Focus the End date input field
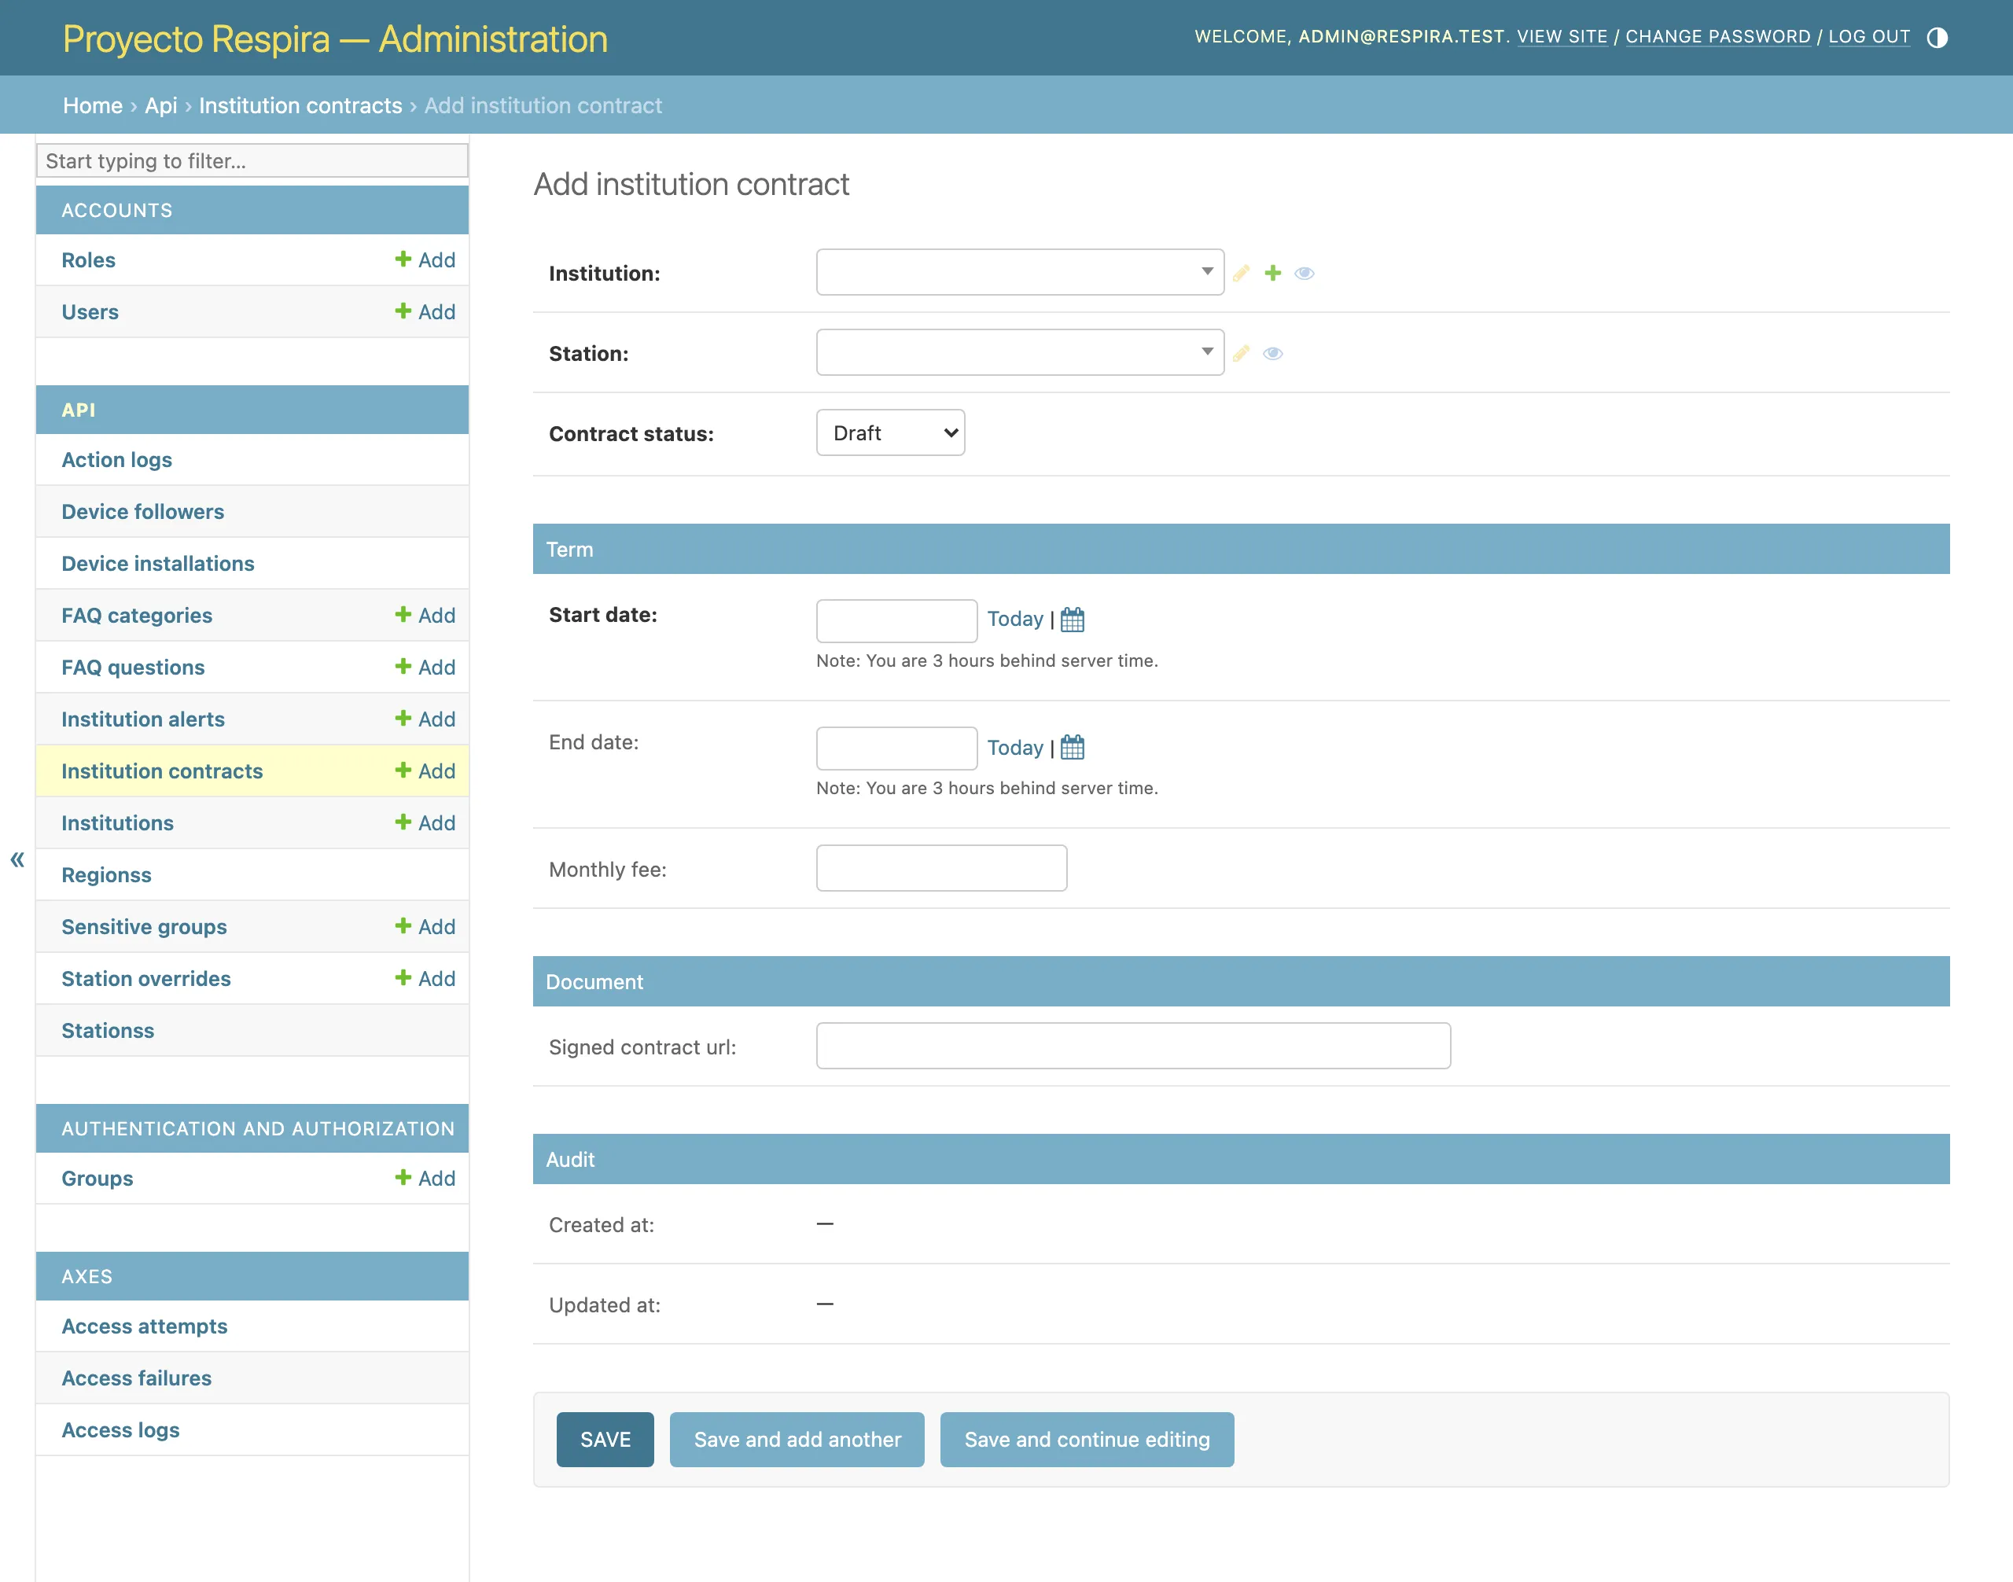 tap(896, 748)
